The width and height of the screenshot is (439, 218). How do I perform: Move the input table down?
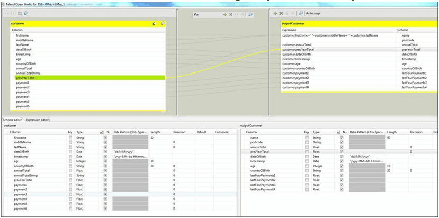click(x=12, y=13)
